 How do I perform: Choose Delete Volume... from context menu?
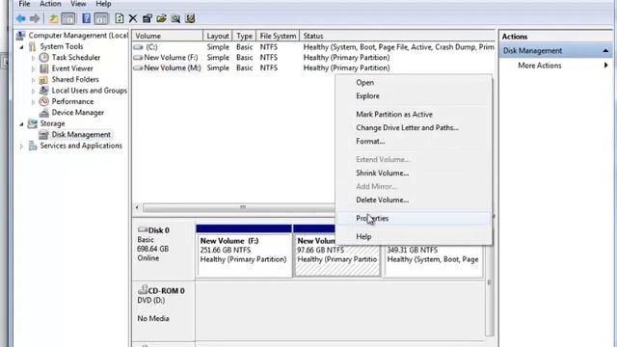coord(414,200)
